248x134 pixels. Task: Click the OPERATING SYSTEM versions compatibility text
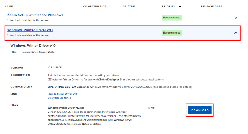pyautogui.click(x=120, y=87)
